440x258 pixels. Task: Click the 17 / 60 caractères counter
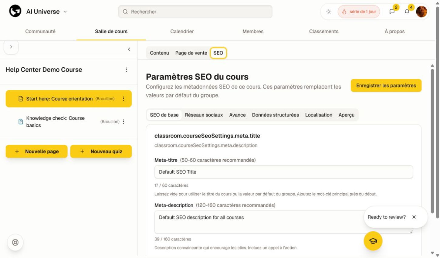pyautogui.click(x=171, y=185)
